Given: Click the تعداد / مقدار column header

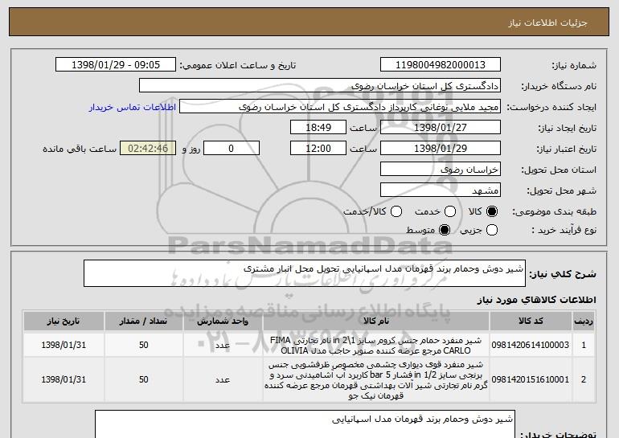Looking at the screenshot, I should click(143, 321).
